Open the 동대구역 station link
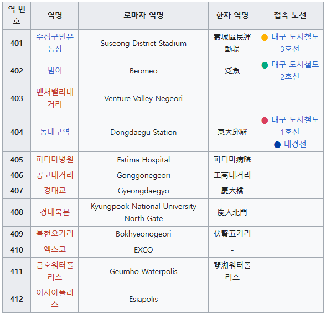 55,132
